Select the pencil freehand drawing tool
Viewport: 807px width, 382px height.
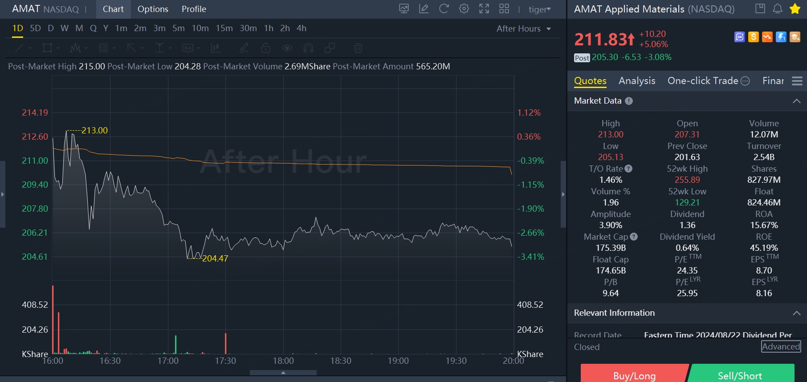tap(244, 48)
